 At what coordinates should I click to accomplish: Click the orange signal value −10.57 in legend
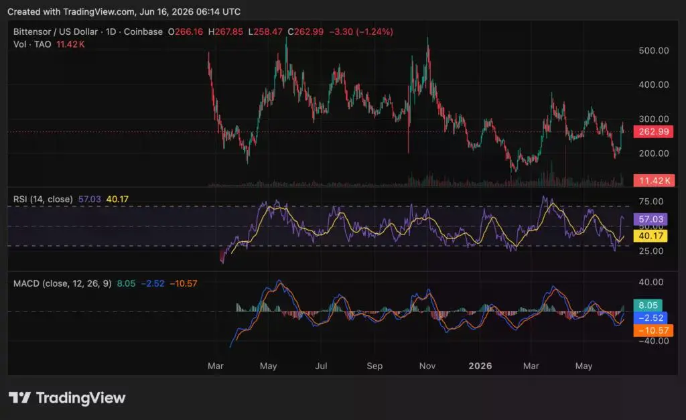point(184,283)
